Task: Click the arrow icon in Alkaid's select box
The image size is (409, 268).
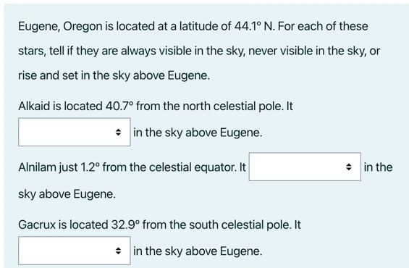Action: [118, 133]
